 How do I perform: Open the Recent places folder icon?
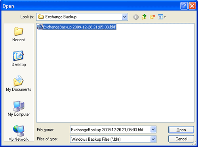coord(19,32)
